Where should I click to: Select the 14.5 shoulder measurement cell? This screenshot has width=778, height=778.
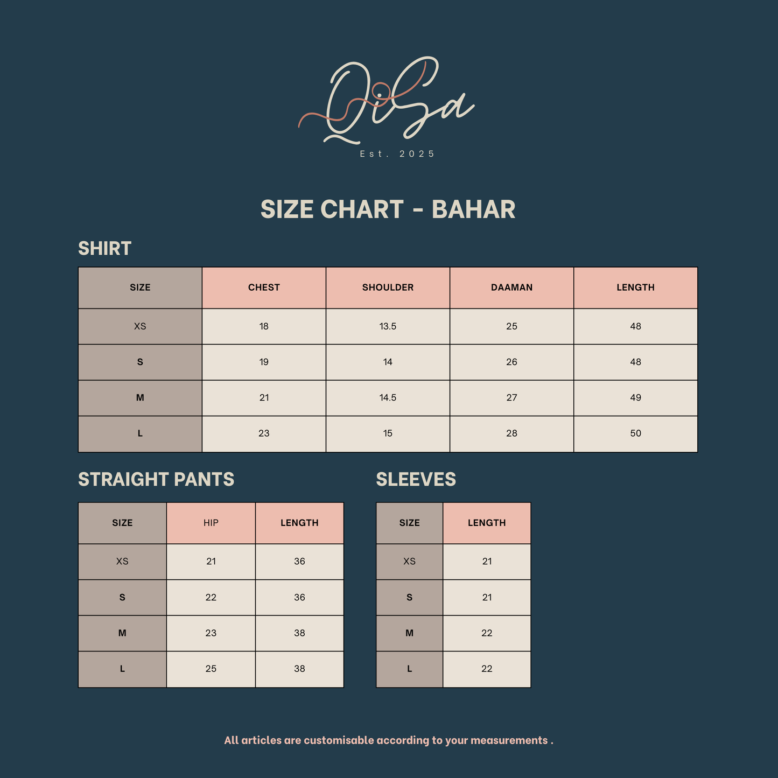[x=388, y=398]
